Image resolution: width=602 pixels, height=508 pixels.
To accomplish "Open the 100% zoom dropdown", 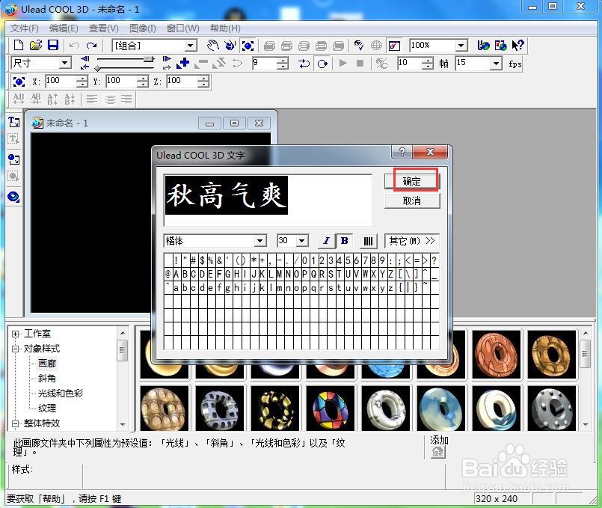I will click(x=461, y=46).
